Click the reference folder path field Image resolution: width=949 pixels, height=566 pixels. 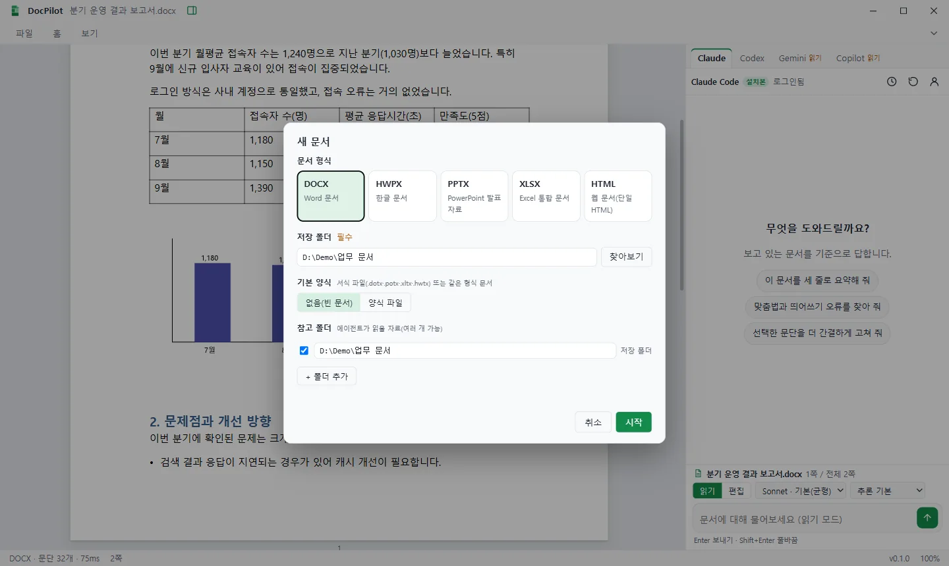coord(465,351)
